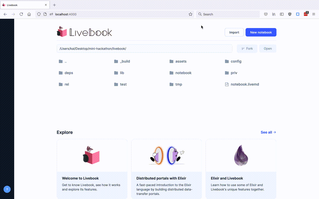Click the page info document icon

tap(45, 14)
